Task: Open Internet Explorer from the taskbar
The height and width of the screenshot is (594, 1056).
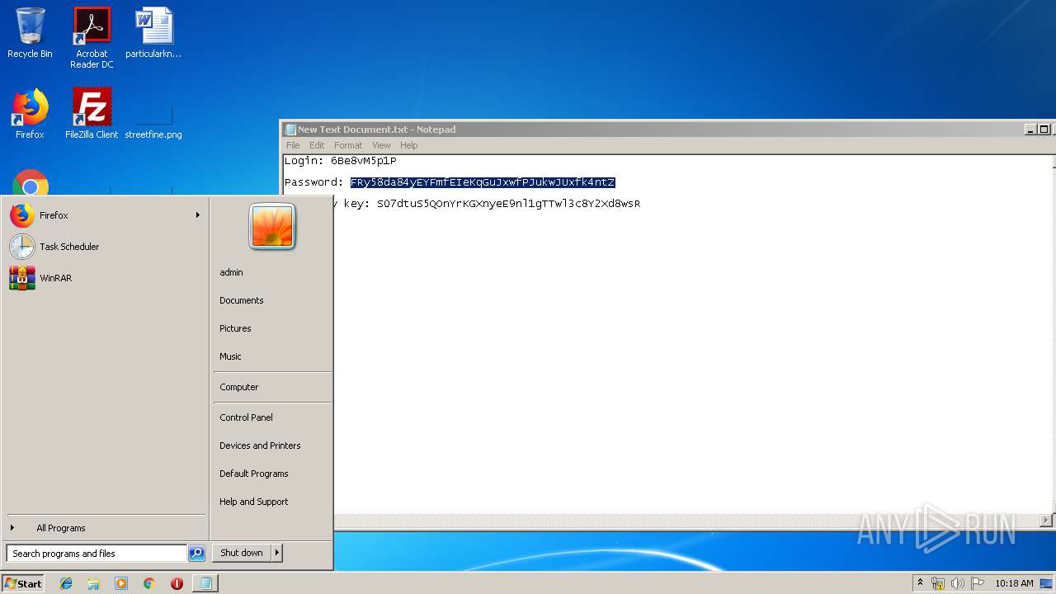Action: tap(66, 583)
